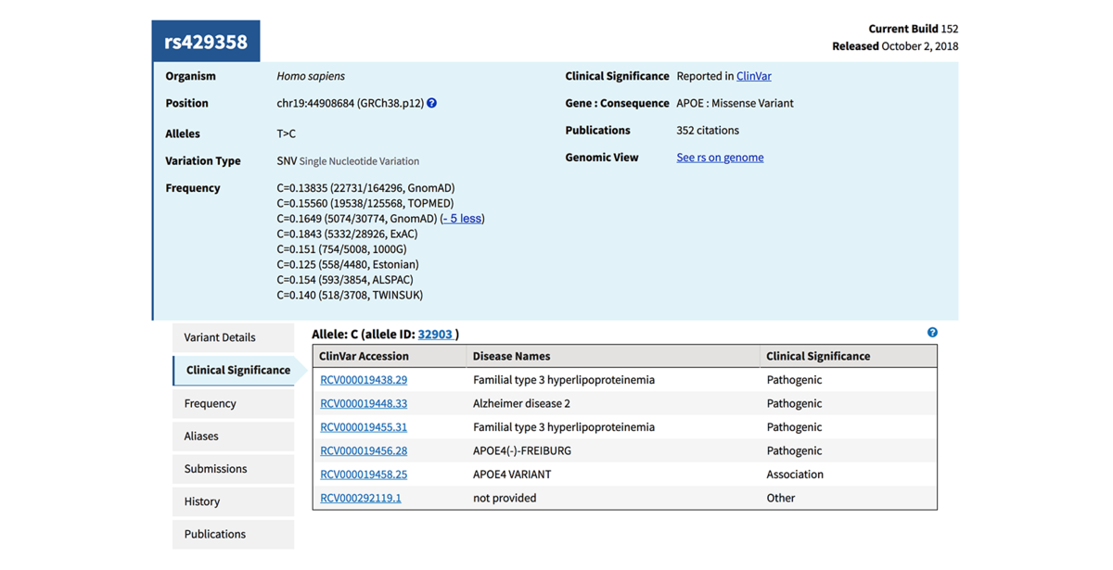The image size is (1113, 570).
Task: Select the Clinical Significance tab
Action: coord(237,370)
